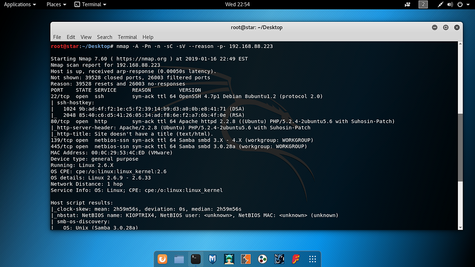Open BeEF from the dock
This screenshot has height=267, width=475.
click(279, 259)
